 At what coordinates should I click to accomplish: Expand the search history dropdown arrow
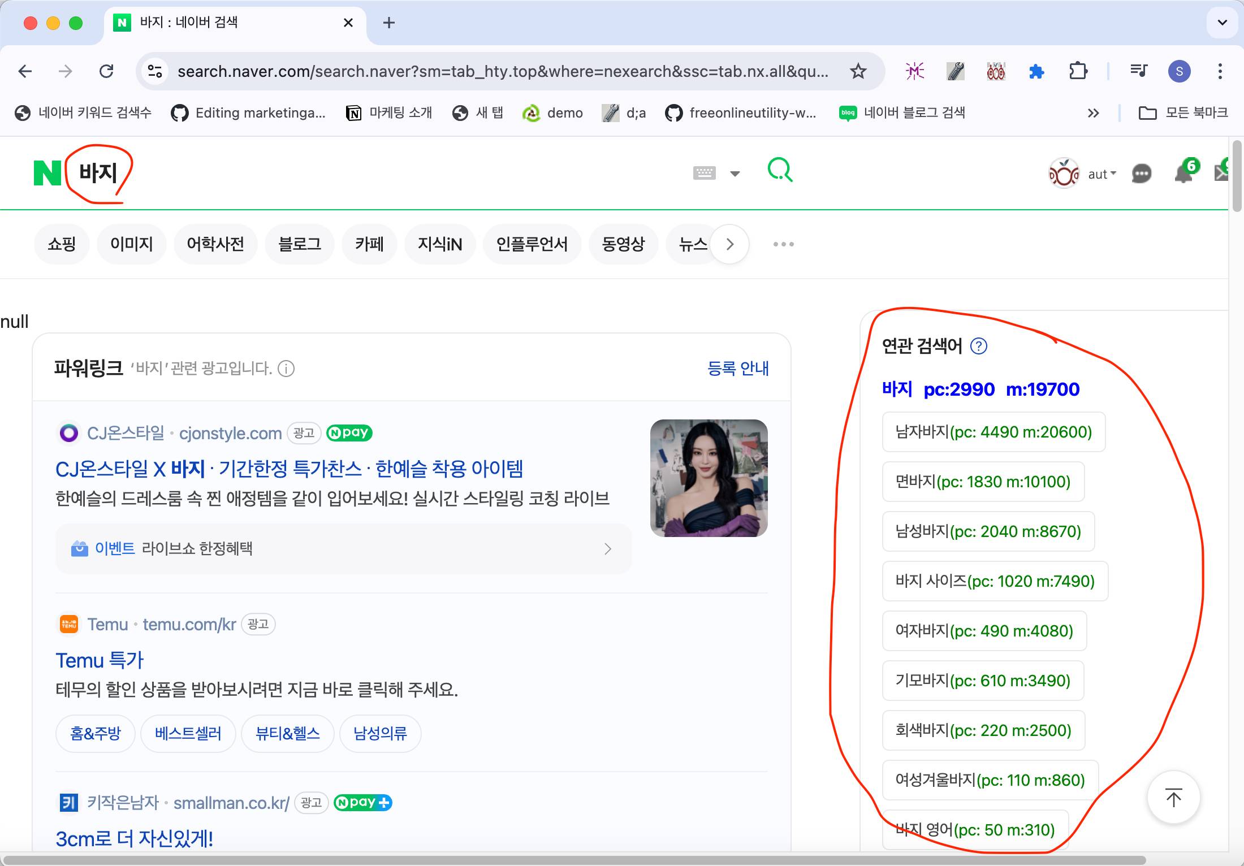pos(735,174)
